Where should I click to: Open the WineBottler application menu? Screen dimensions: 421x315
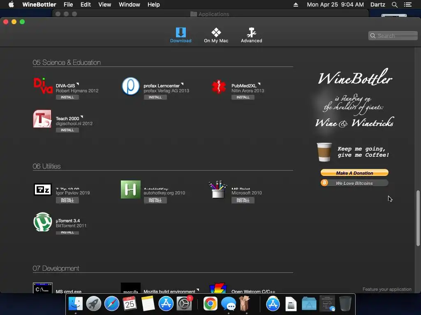39,5
